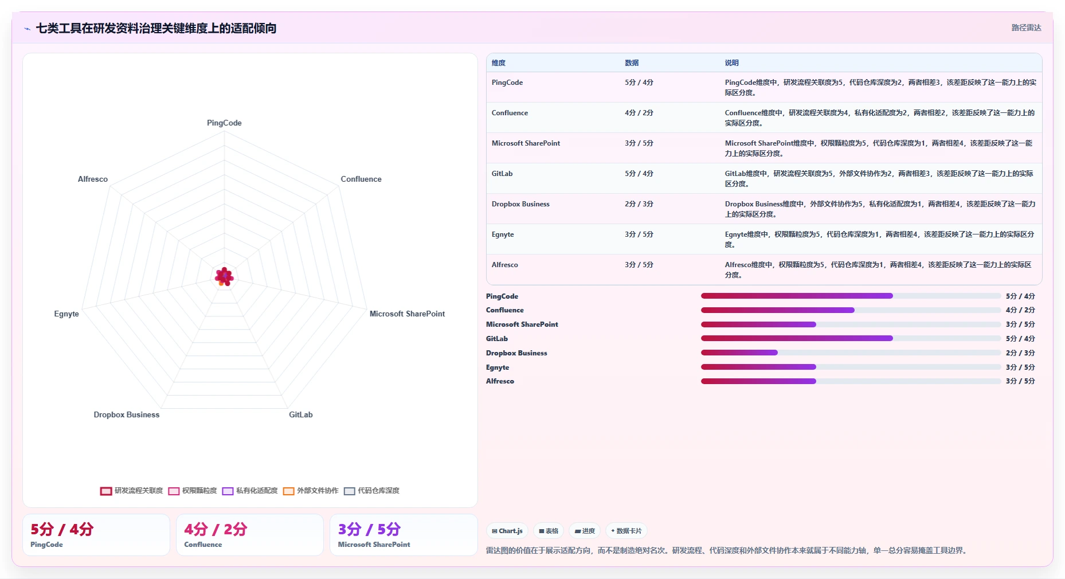The height and width of the screenshot is (579, 1065).
Task: Select the 进度 tag
Action: tap(585, 531)
